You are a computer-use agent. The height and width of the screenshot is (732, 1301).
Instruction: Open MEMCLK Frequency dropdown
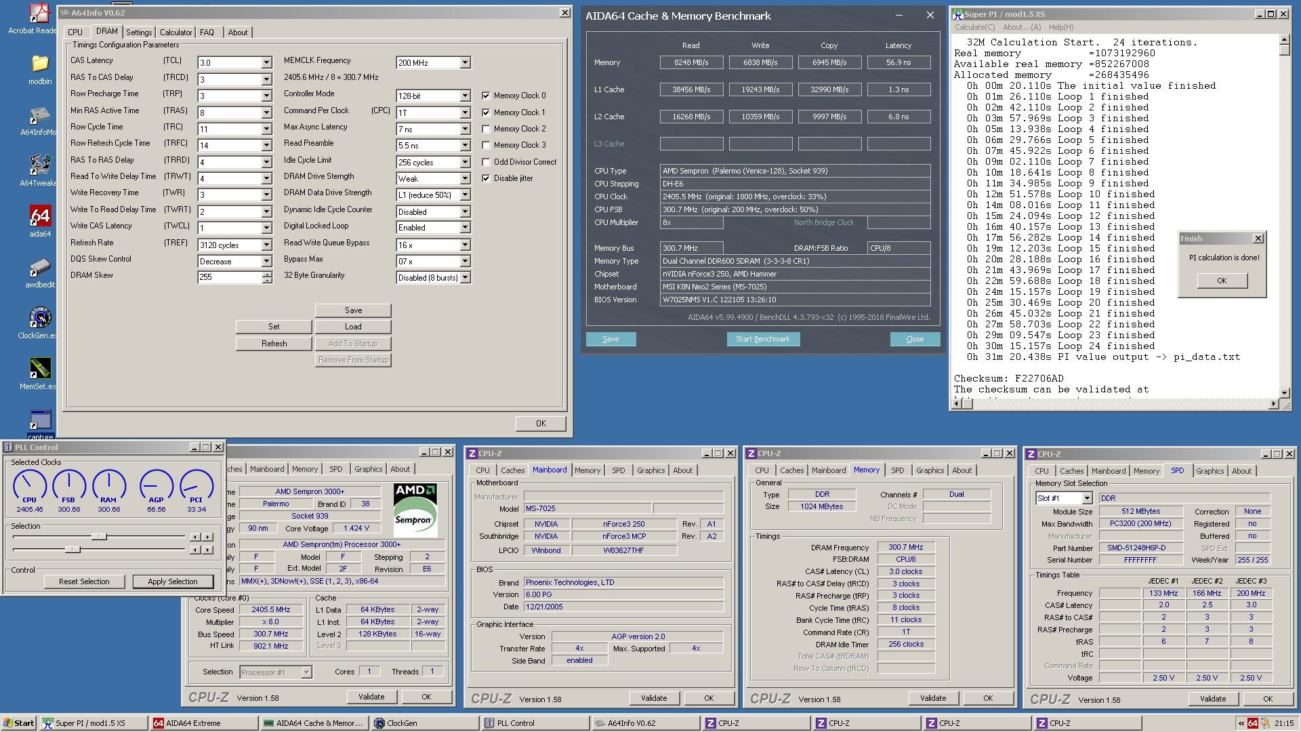[465, 62]
